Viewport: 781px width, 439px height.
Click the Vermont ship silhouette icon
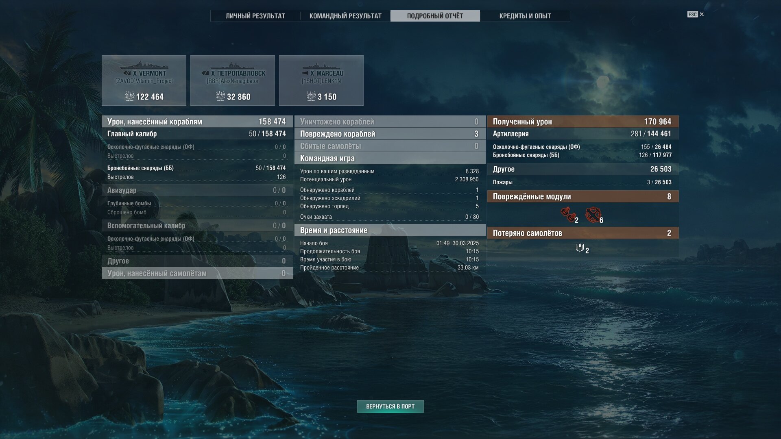click(144, 65)
